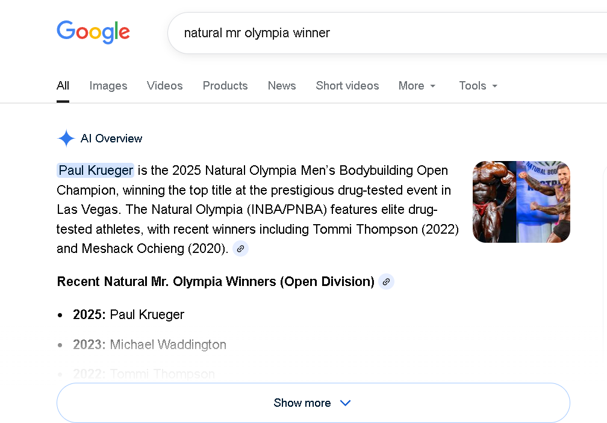Go to the News tab
607x423 pixels.
click(x=282, y=85)
